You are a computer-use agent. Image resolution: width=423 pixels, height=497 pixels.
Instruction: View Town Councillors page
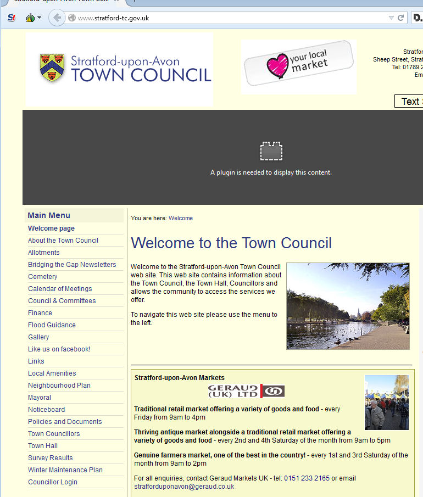(x=54, y=433)
